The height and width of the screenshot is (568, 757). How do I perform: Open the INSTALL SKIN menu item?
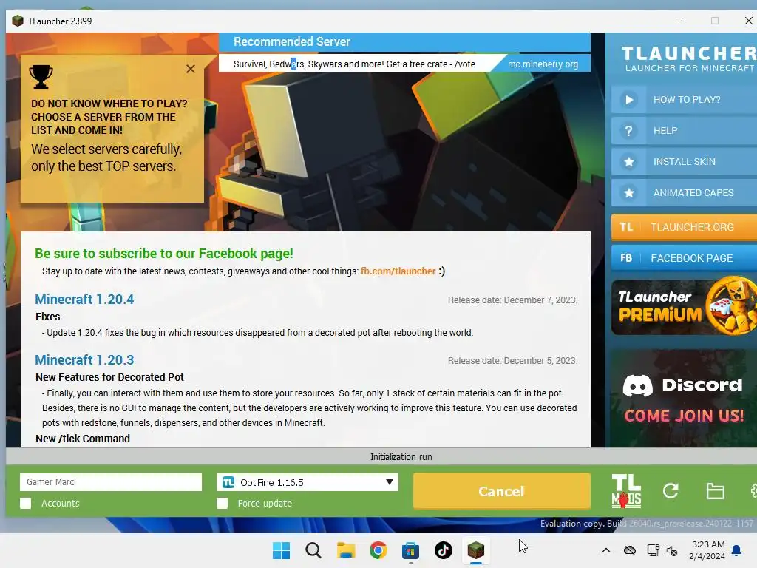point(684,162)
